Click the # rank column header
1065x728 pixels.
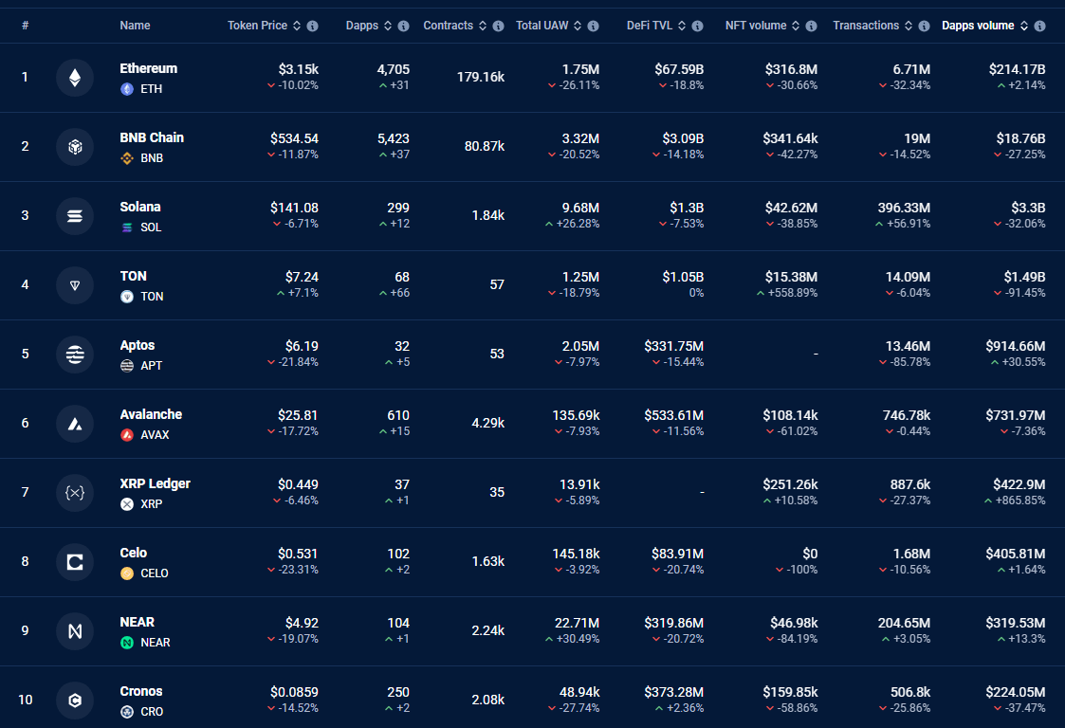pos(25,26)
